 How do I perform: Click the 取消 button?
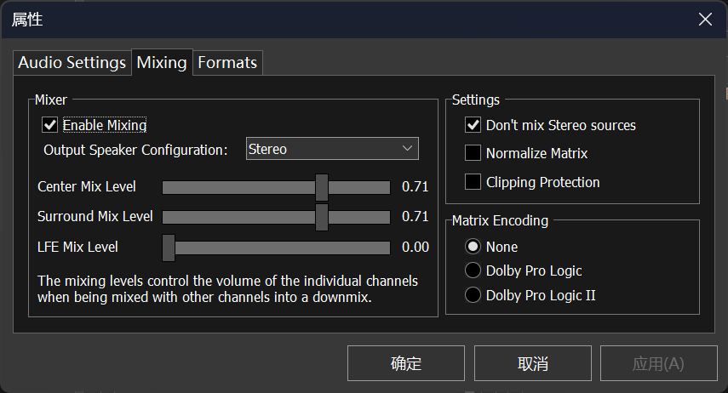point(532,363)
